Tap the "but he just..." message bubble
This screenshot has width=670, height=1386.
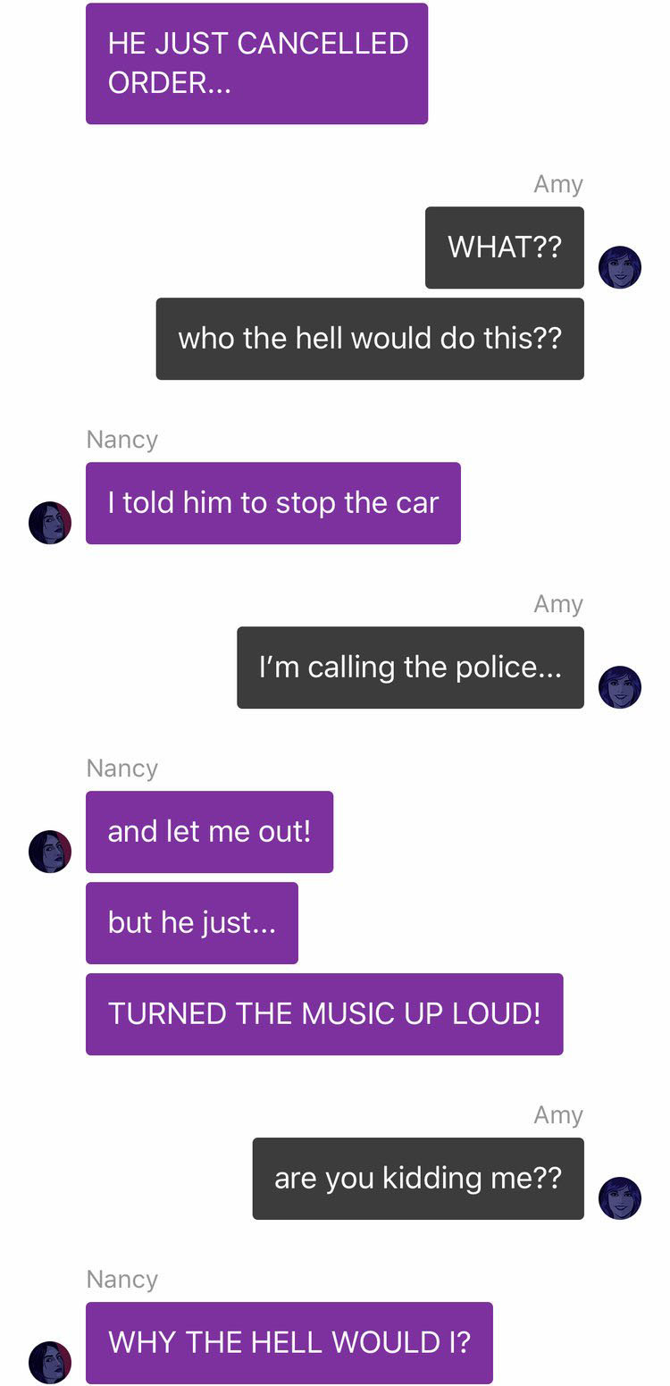(192, 923)
